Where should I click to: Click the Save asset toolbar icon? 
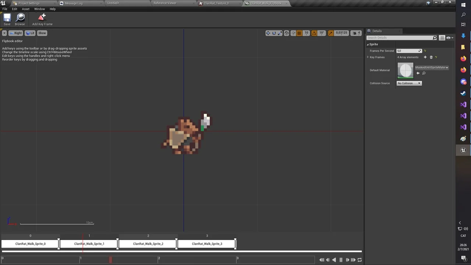(x=7, y=19)
